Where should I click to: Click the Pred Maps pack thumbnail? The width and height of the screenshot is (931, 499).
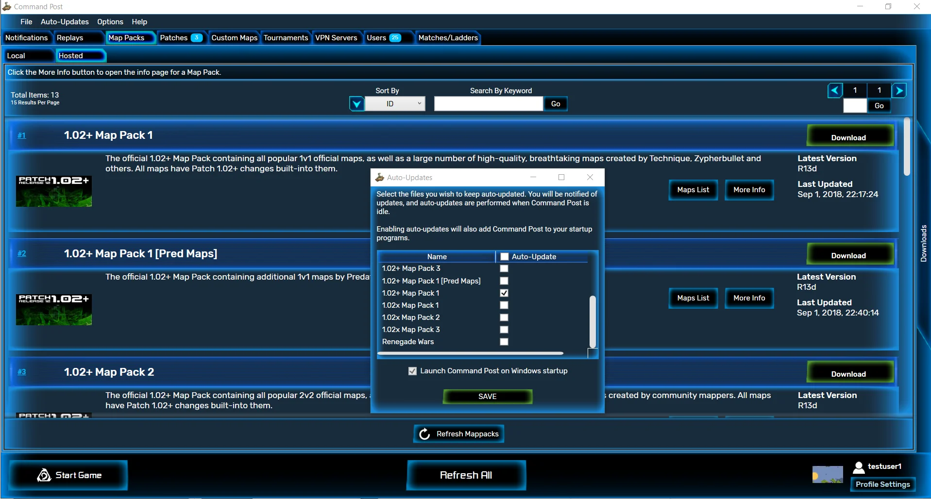[54, 310]
